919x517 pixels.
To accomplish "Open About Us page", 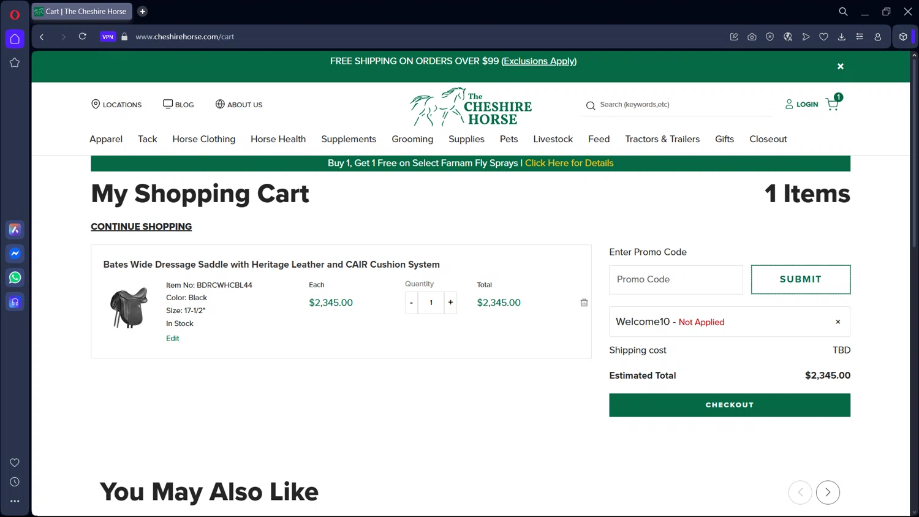I will [x=239, y=105].
